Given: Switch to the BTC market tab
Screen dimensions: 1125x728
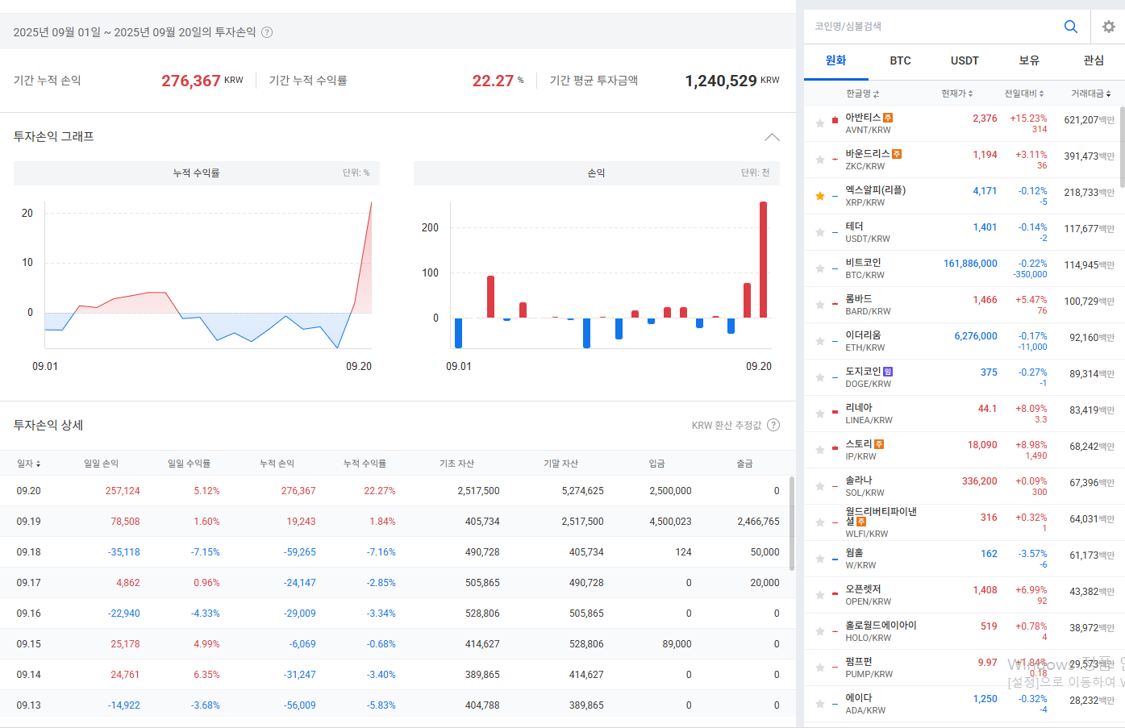Looking at the screenshot, I should (901, 60).
